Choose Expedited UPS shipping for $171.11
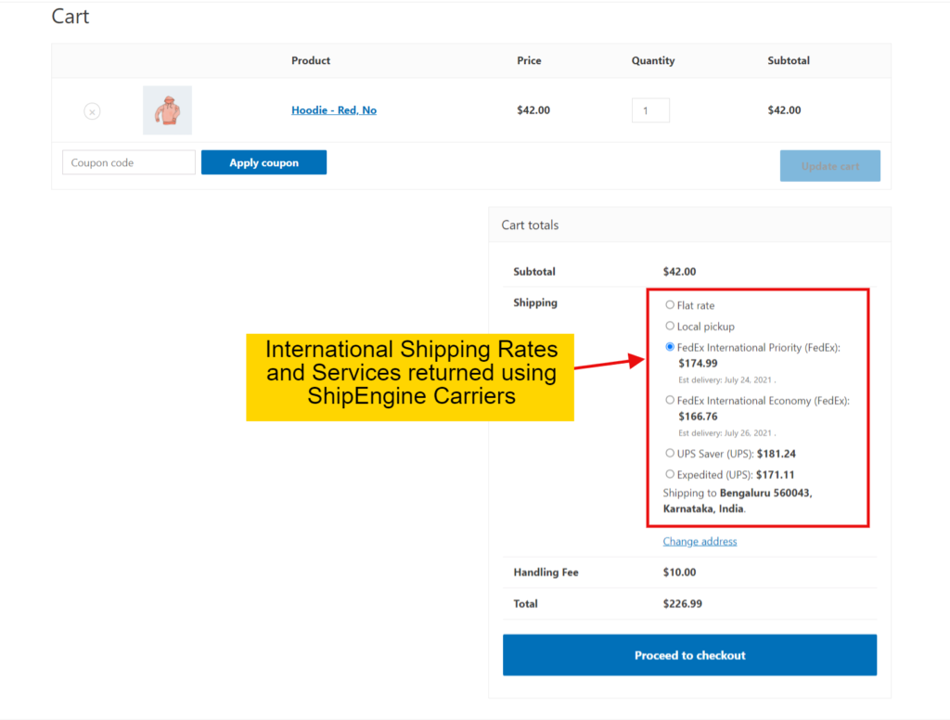 (670, 474)
